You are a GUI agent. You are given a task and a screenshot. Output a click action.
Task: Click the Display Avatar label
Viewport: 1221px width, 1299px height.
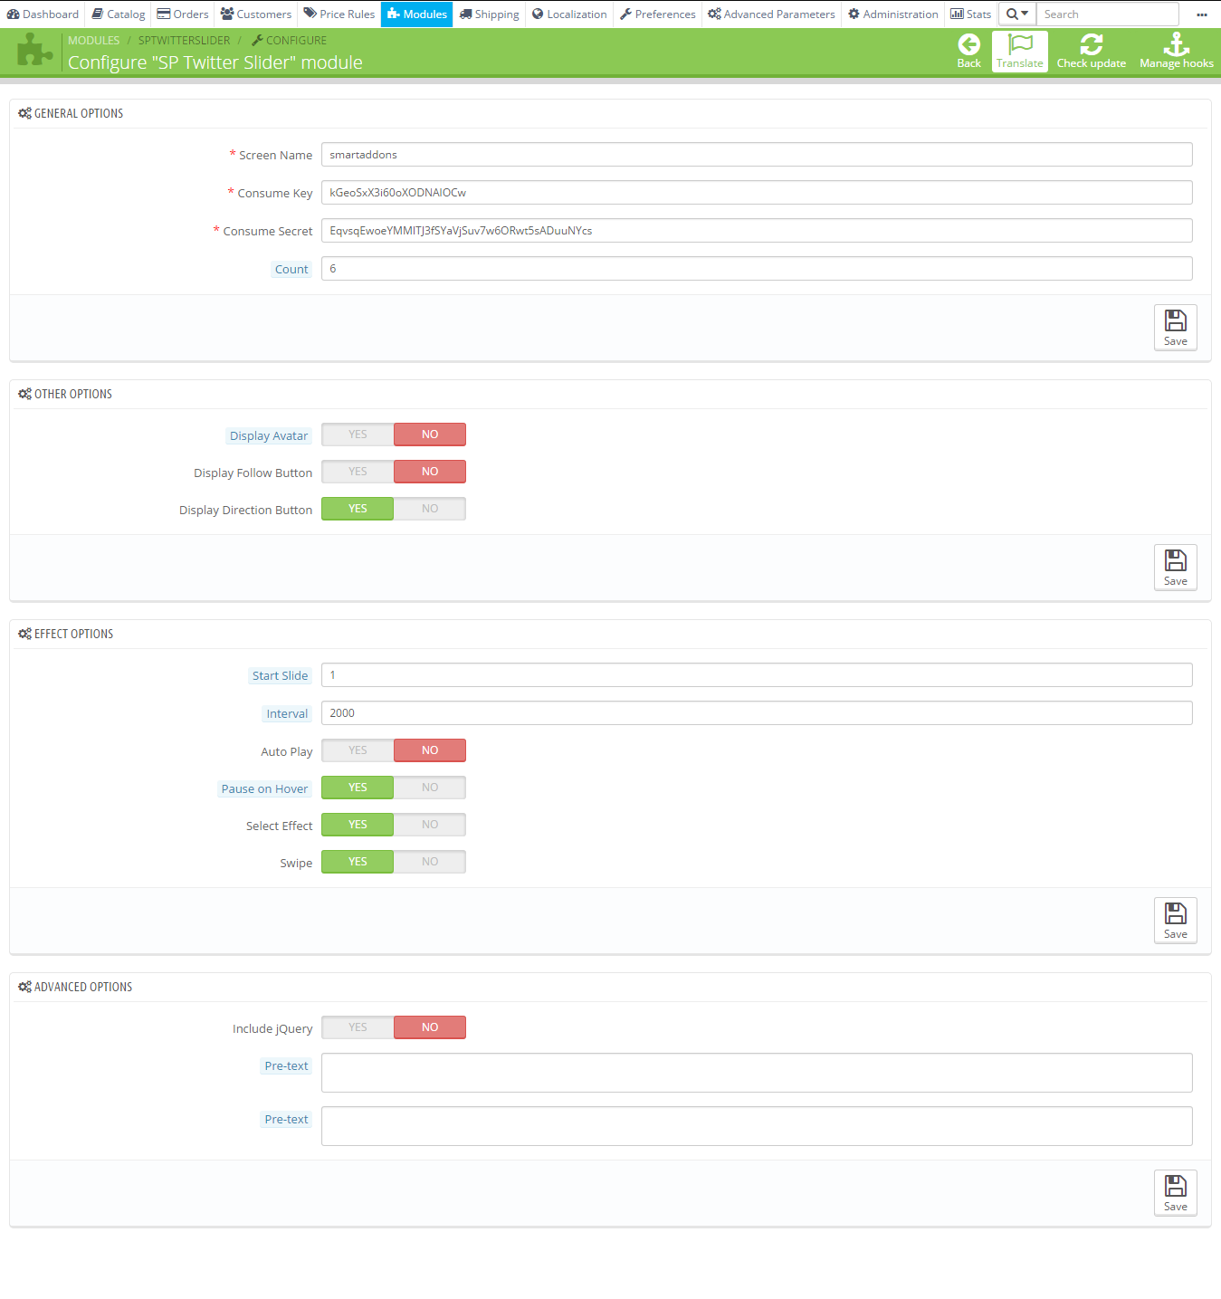269,435
